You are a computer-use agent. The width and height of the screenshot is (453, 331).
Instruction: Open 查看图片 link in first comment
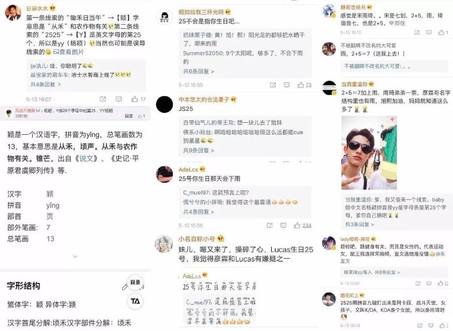click(69, 52)
